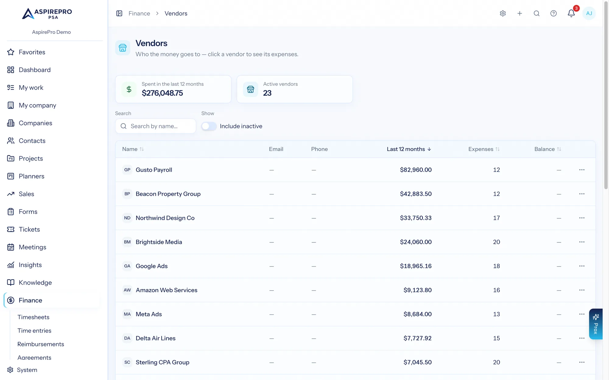Open Amazon Web Services vendor
Image resolution: width=609 pixels, height=380 pixels.
pos(167,290)
